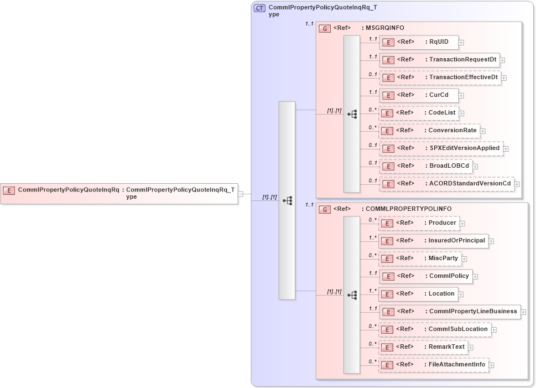Expand the FileAttachmentInfo element

coord(492,365)
